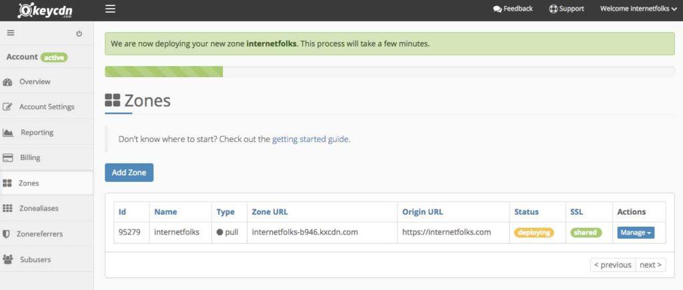Toggle the top bar hamburger menu

click(x=111, y=9)
